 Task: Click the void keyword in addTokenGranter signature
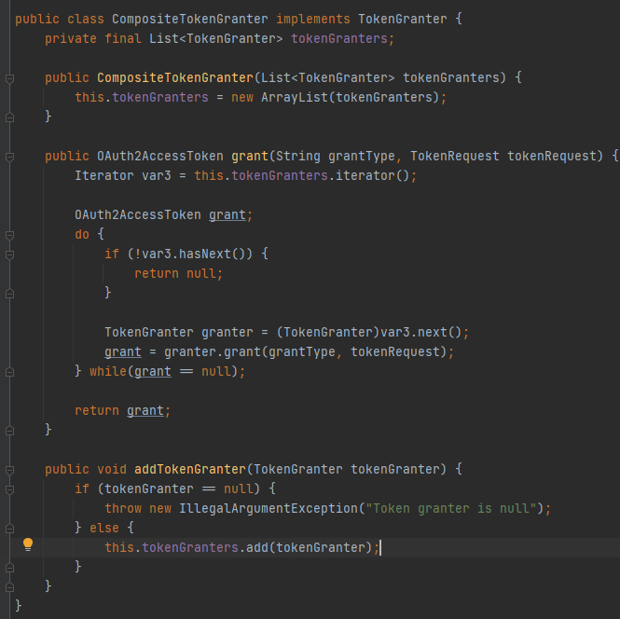point(112,469)
